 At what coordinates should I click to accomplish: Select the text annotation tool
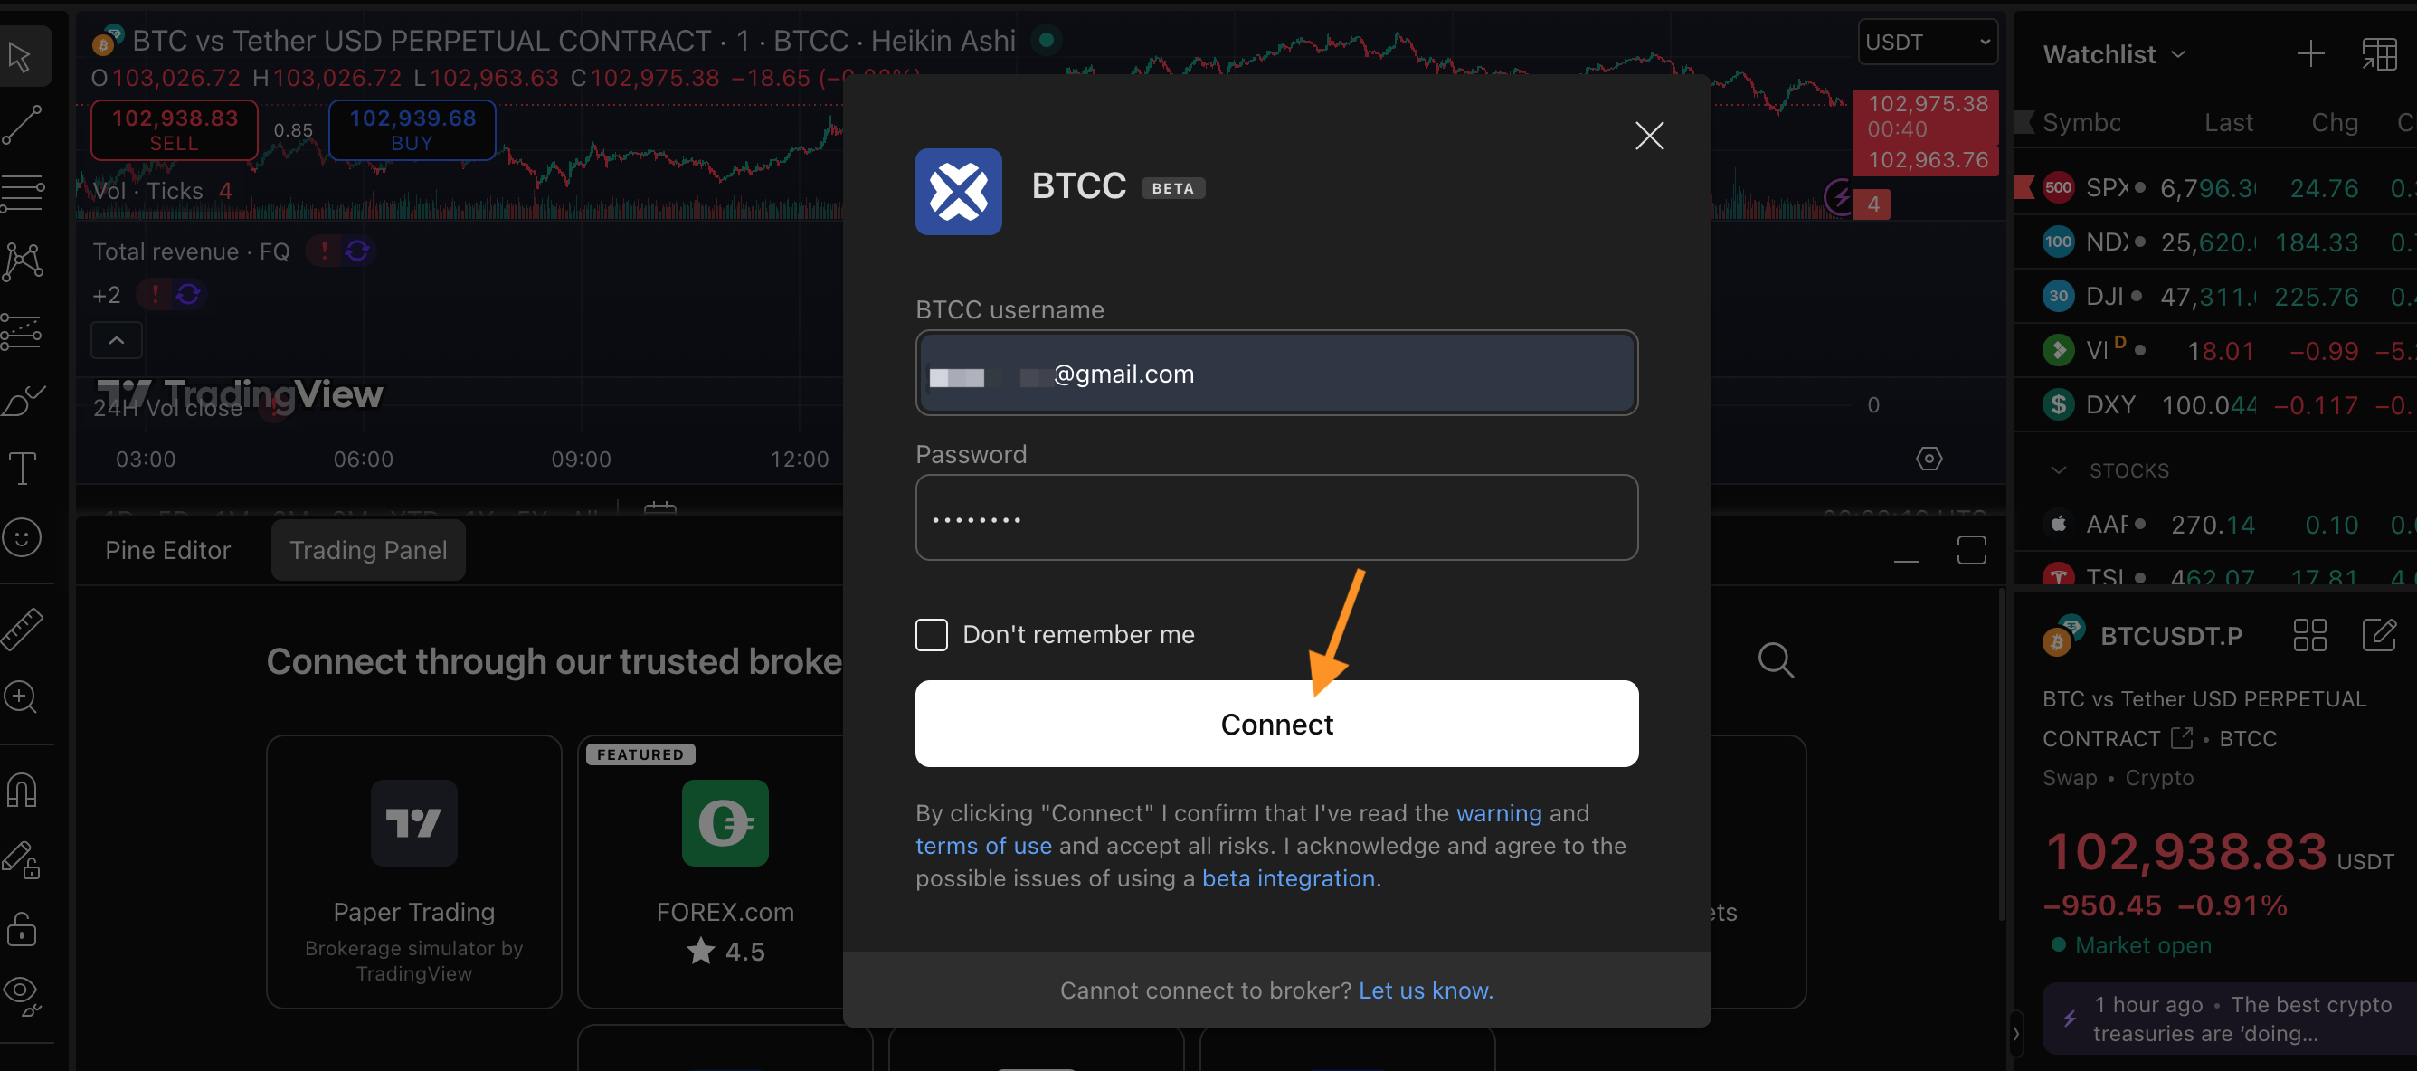pyautogui.click(x=23, y=469)
